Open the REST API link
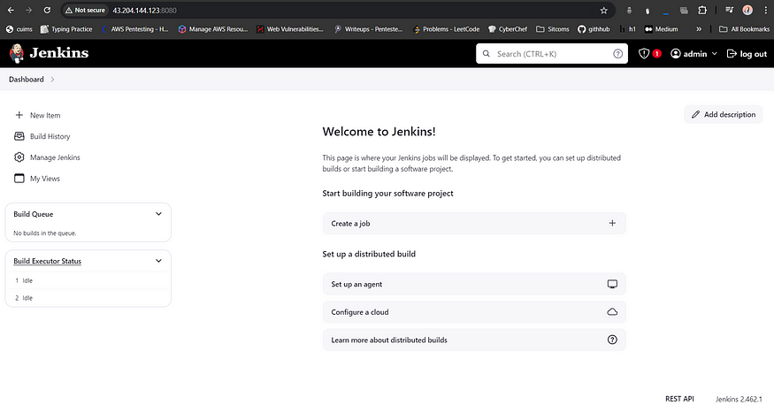774x413 pixels. point(679,399)
